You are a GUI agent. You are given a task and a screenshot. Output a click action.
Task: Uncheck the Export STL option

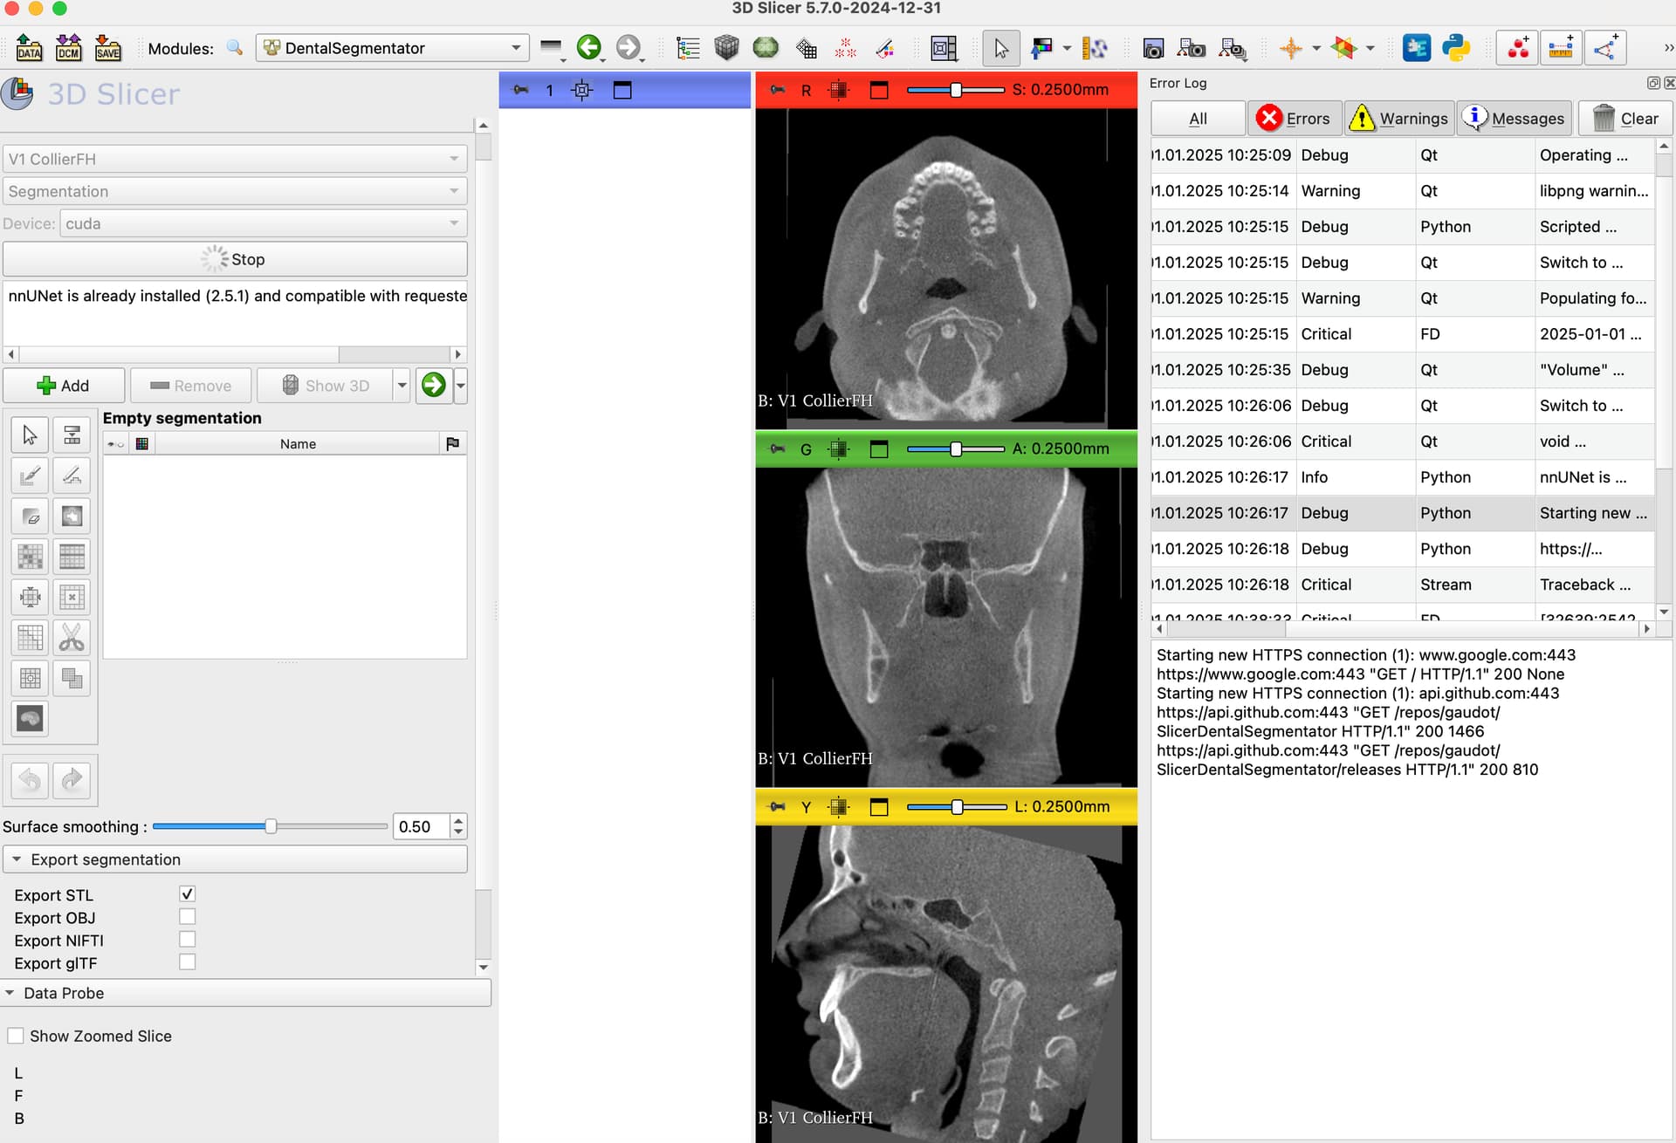click(187, 893)
